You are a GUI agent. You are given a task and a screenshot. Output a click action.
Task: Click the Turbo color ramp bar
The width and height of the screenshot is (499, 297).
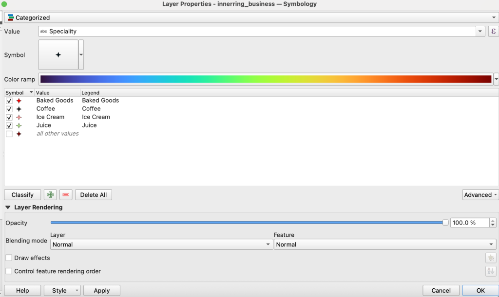pyautogui.click(x=266, y=79)
